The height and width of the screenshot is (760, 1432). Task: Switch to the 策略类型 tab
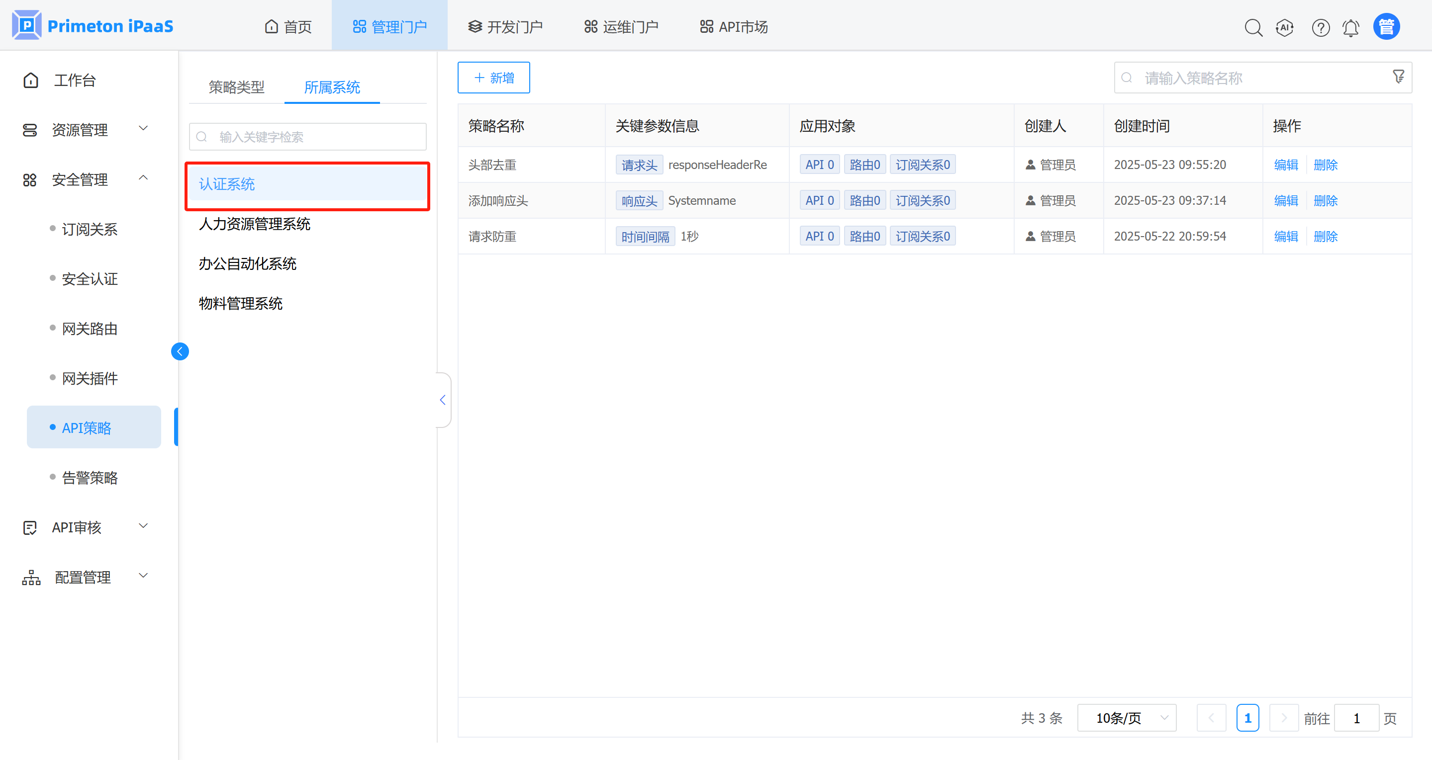point(236,86)
